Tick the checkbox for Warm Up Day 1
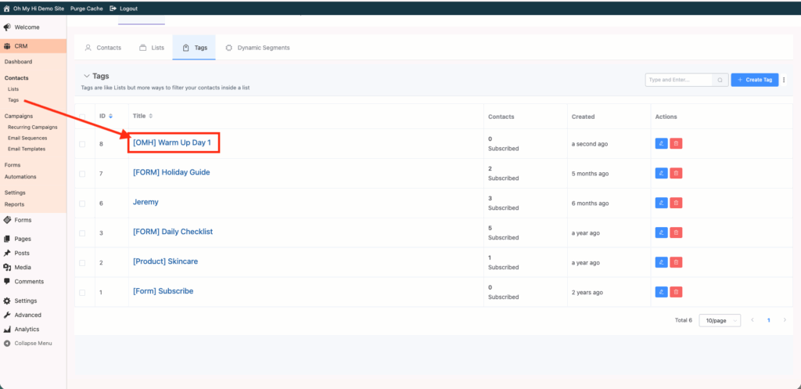The image size is (801, 389). (x=82, y=143)
